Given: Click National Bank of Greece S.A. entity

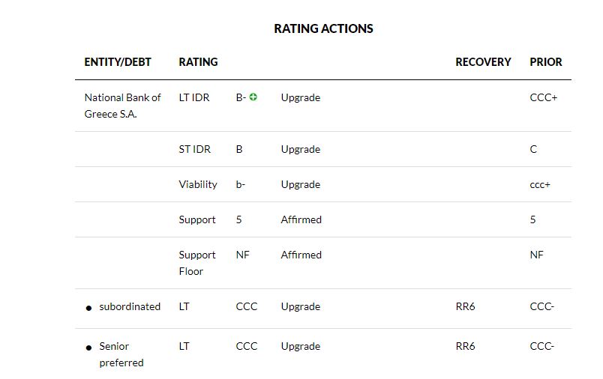Looking at the screenshot, I should coord(122,106).
